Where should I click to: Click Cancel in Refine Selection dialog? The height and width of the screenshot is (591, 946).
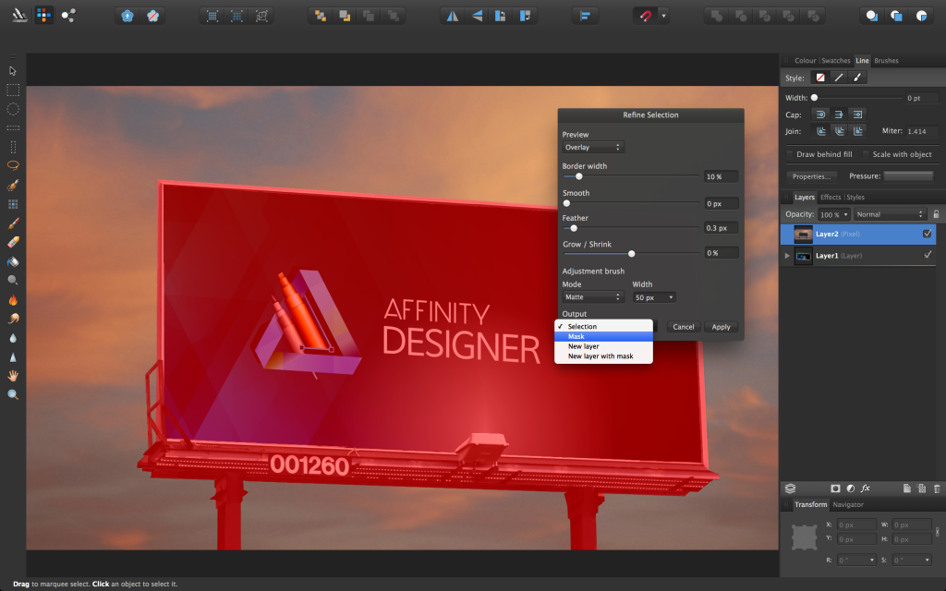[684, 327]
